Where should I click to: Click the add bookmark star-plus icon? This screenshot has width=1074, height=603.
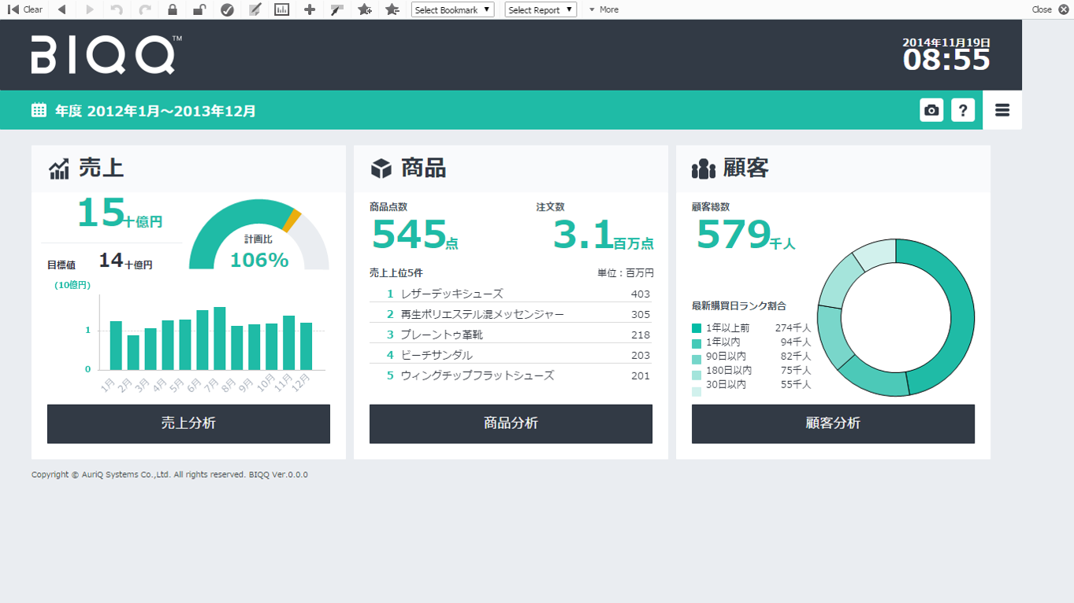[x=365, y=9]
